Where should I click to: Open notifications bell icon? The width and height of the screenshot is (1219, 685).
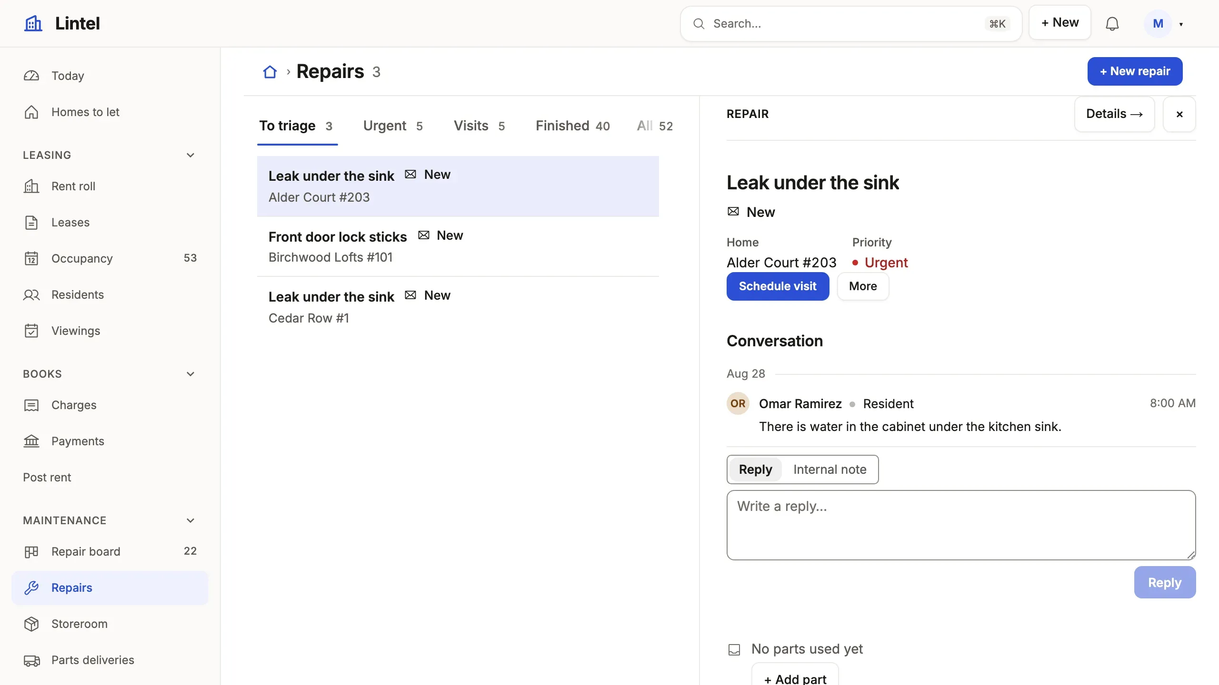pos(1112,23)
